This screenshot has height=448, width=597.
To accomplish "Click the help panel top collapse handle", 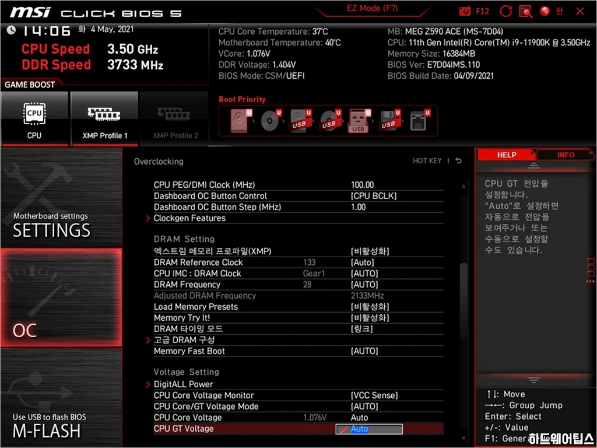I will pos(533,165).
